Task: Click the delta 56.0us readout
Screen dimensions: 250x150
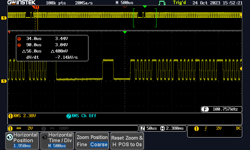Action: [x=32, y=51]
